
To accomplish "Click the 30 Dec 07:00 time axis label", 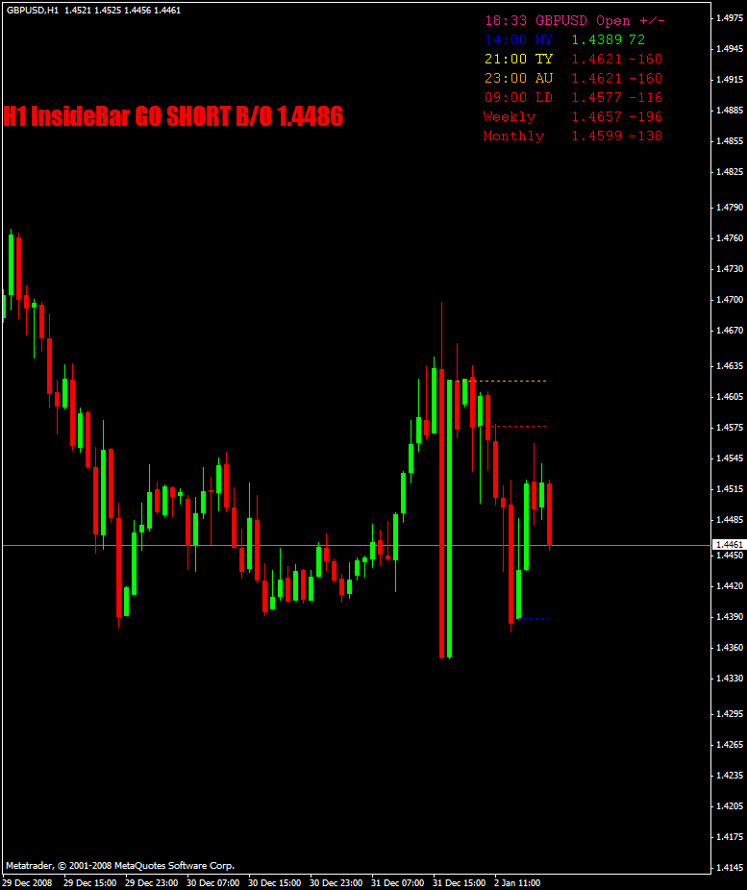I will 212,883.
